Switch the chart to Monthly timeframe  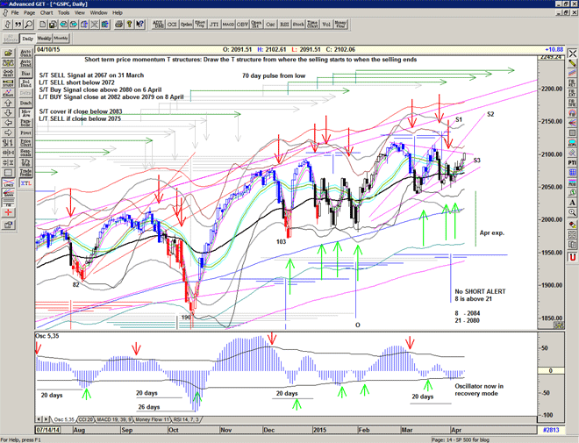[x=61, y=39]
